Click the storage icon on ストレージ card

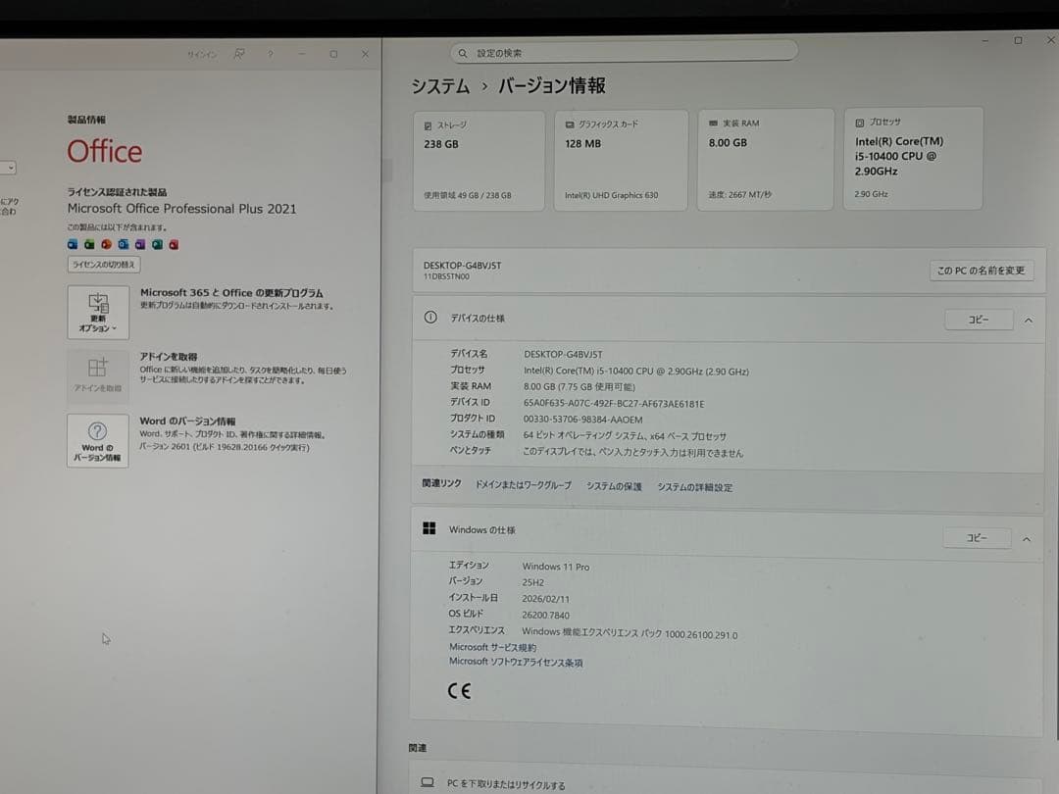(x=429, y=126)
